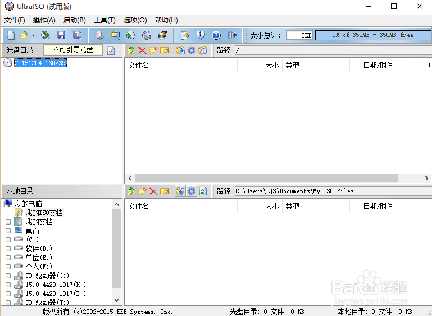Select 我的ISO文档 in local tree

pyautogui.click(x=44, y=213)
